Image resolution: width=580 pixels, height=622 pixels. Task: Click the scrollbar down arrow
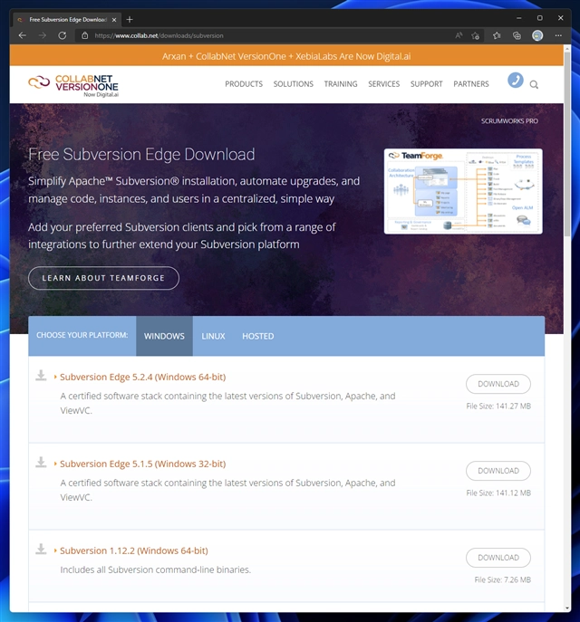click(x=567, y=608)
